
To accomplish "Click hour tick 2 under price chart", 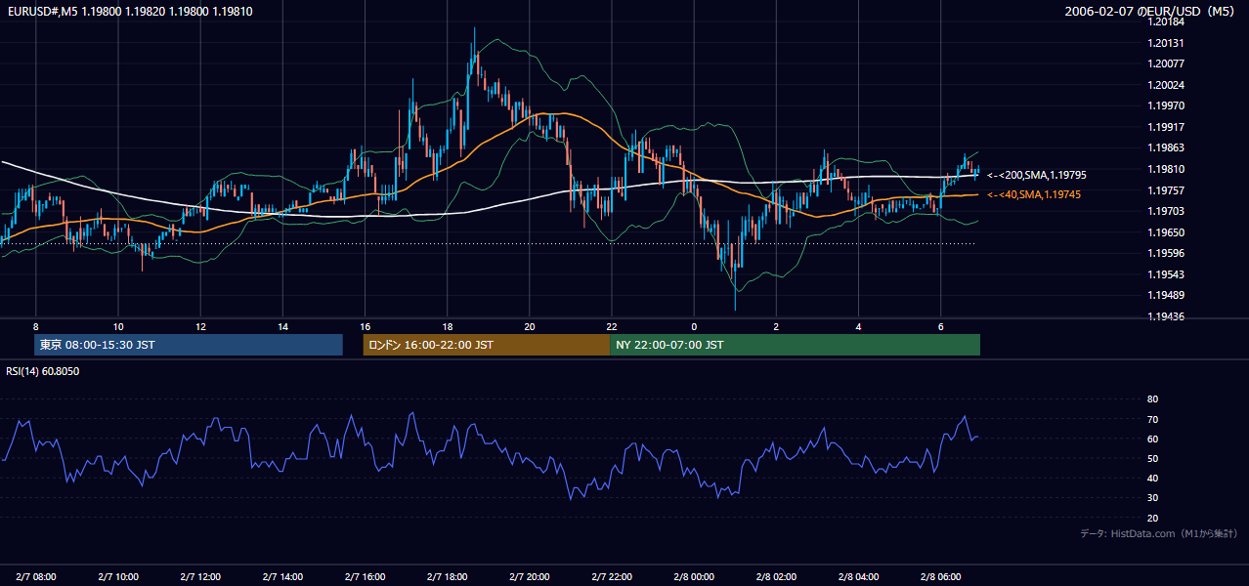I will point(776,326).
